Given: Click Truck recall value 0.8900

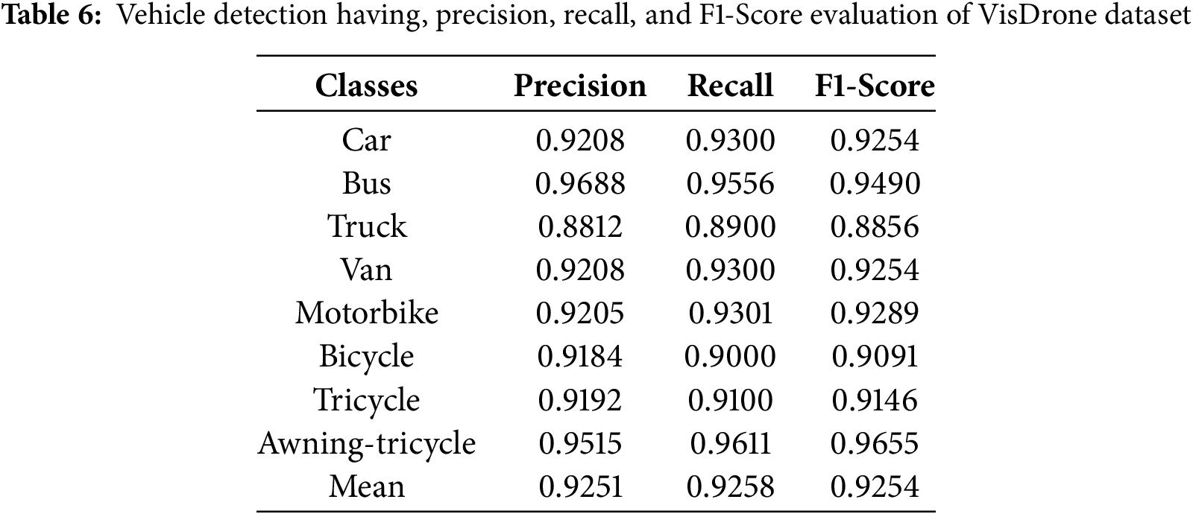Looking at the screenshot, I should pos(730,226).
